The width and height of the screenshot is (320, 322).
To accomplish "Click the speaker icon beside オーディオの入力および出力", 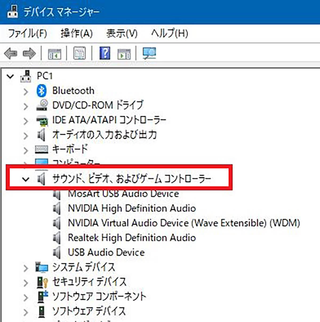I will [x=41, y=135].
